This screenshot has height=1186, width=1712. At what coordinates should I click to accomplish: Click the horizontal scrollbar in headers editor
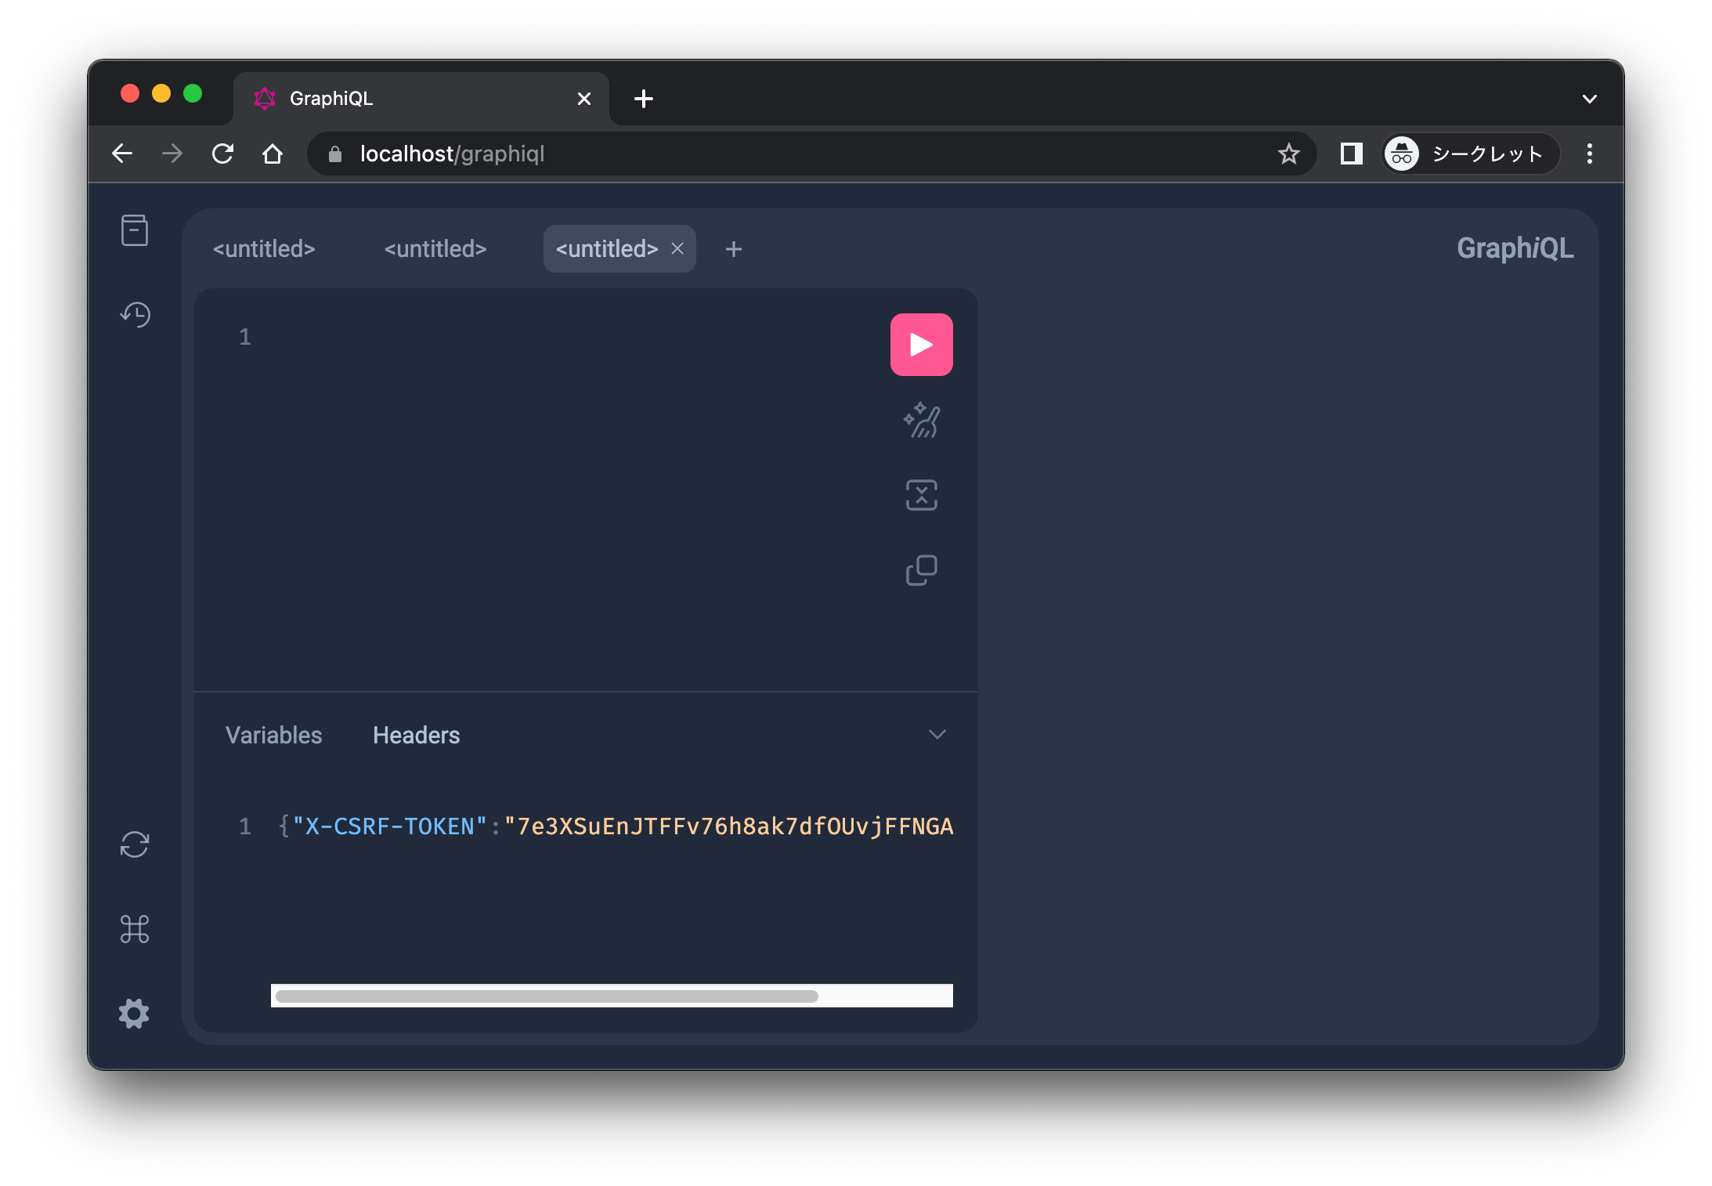547,996
